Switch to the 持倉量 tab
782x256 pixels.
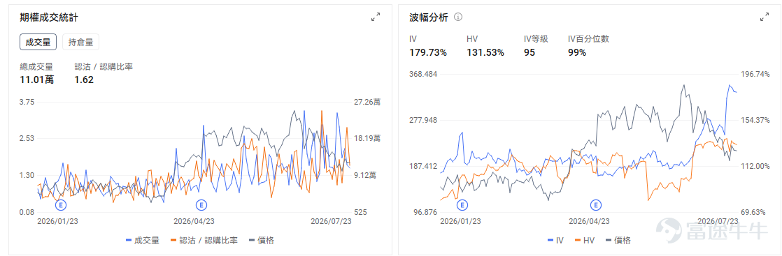(x=81, y=43)
